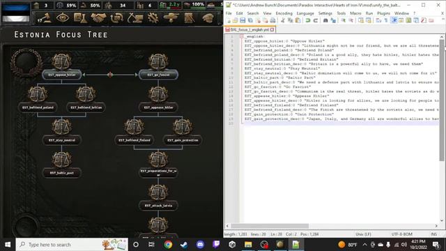
Task: Open Decisions via the eye icon
Action: coord(63,18)
